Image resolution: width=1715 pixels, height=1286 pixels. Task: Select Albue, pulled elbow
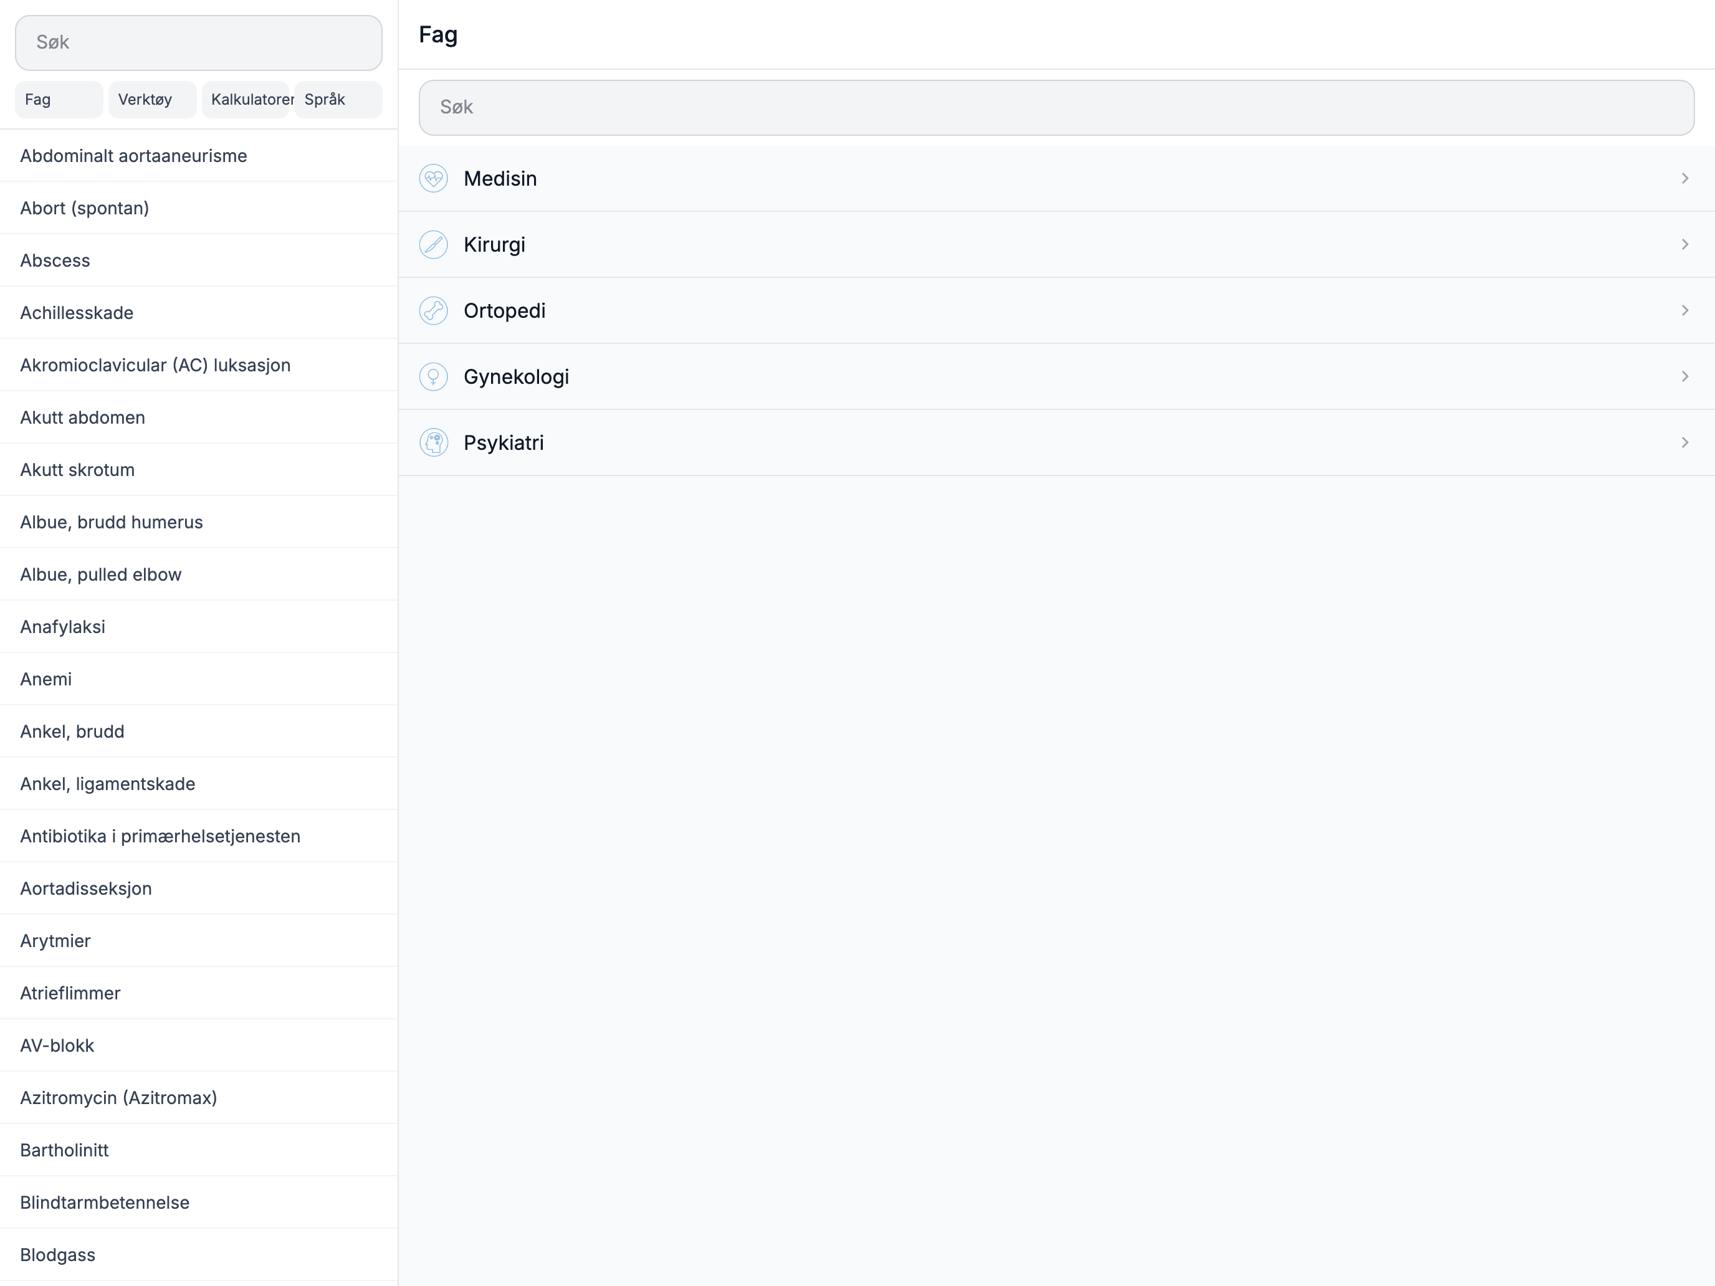198,574
